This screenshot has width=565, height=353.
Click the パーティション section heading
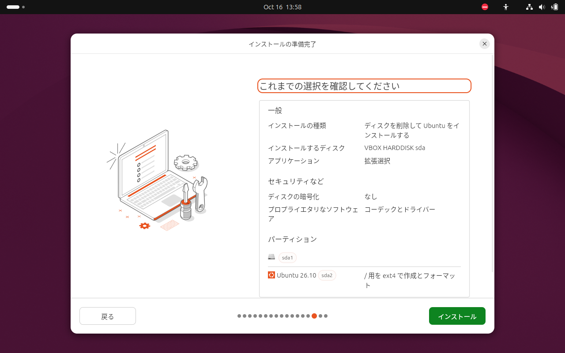click(x=292, y=239)
